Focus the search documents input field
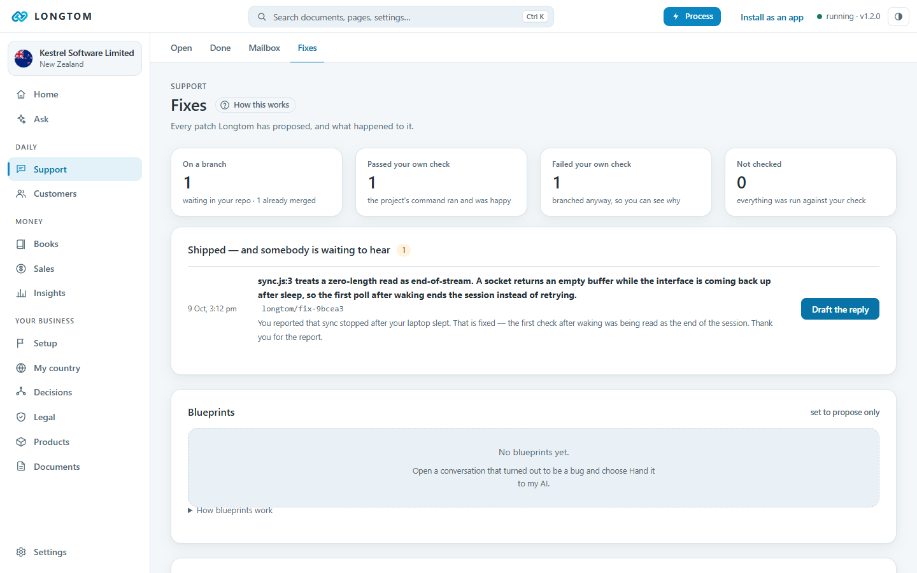Viewport: 917px width, 573px height. click(401, 17)
